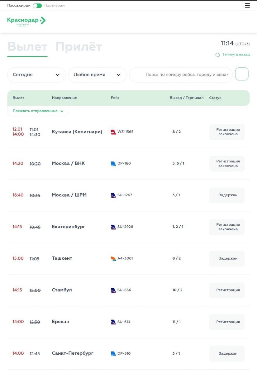This screenshot has width=257, height=374.
Task: Click the 'Партнерам' label
Action: [55, 6]
